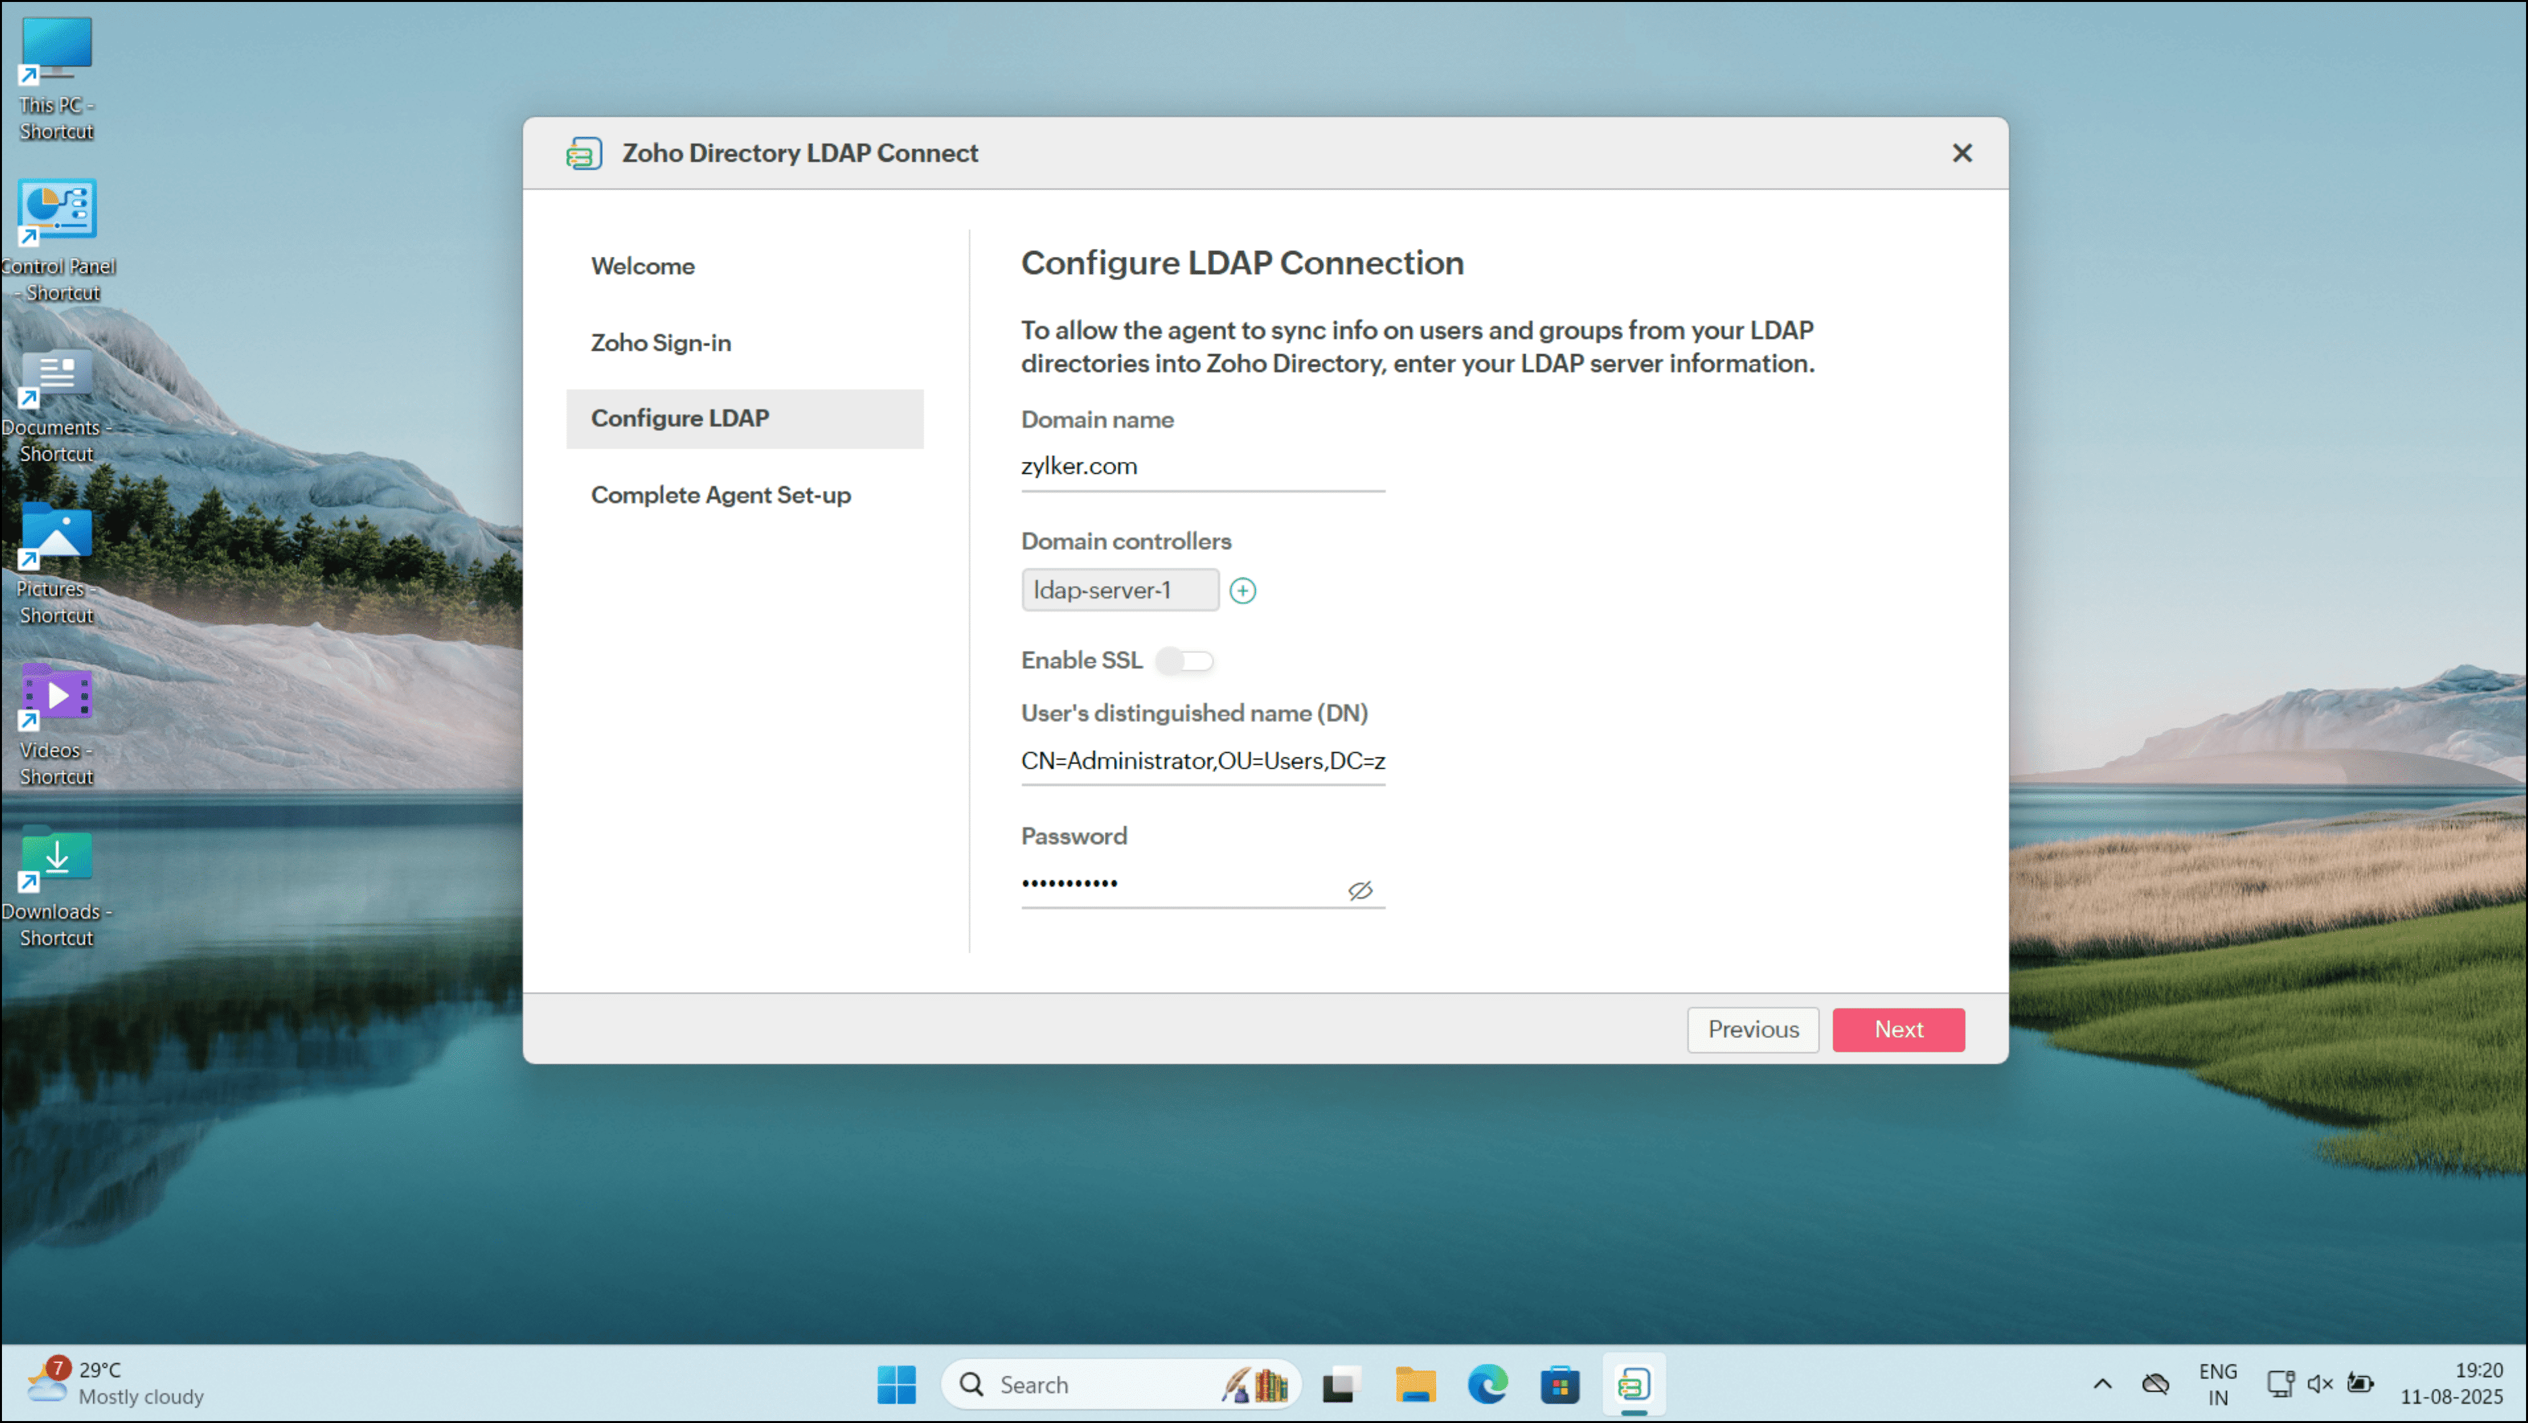Viewport: 2528px width, 1423px height.
Task: Close the LDAP Connect dialog
Action: click(x=1962, y=153)
